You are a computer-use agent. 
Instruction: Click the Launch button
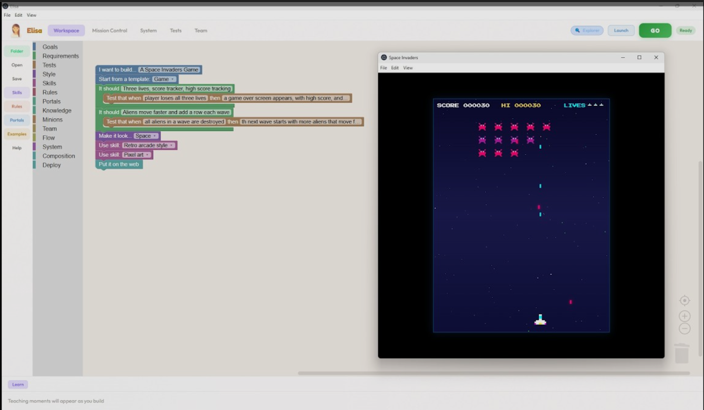(621, 30)
